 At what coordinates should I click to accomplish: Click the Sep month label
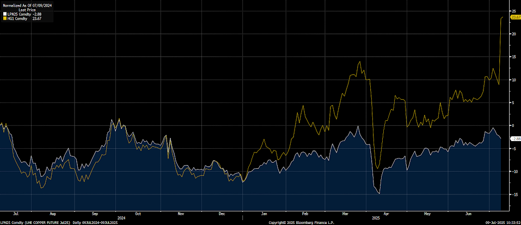point(95,214)
